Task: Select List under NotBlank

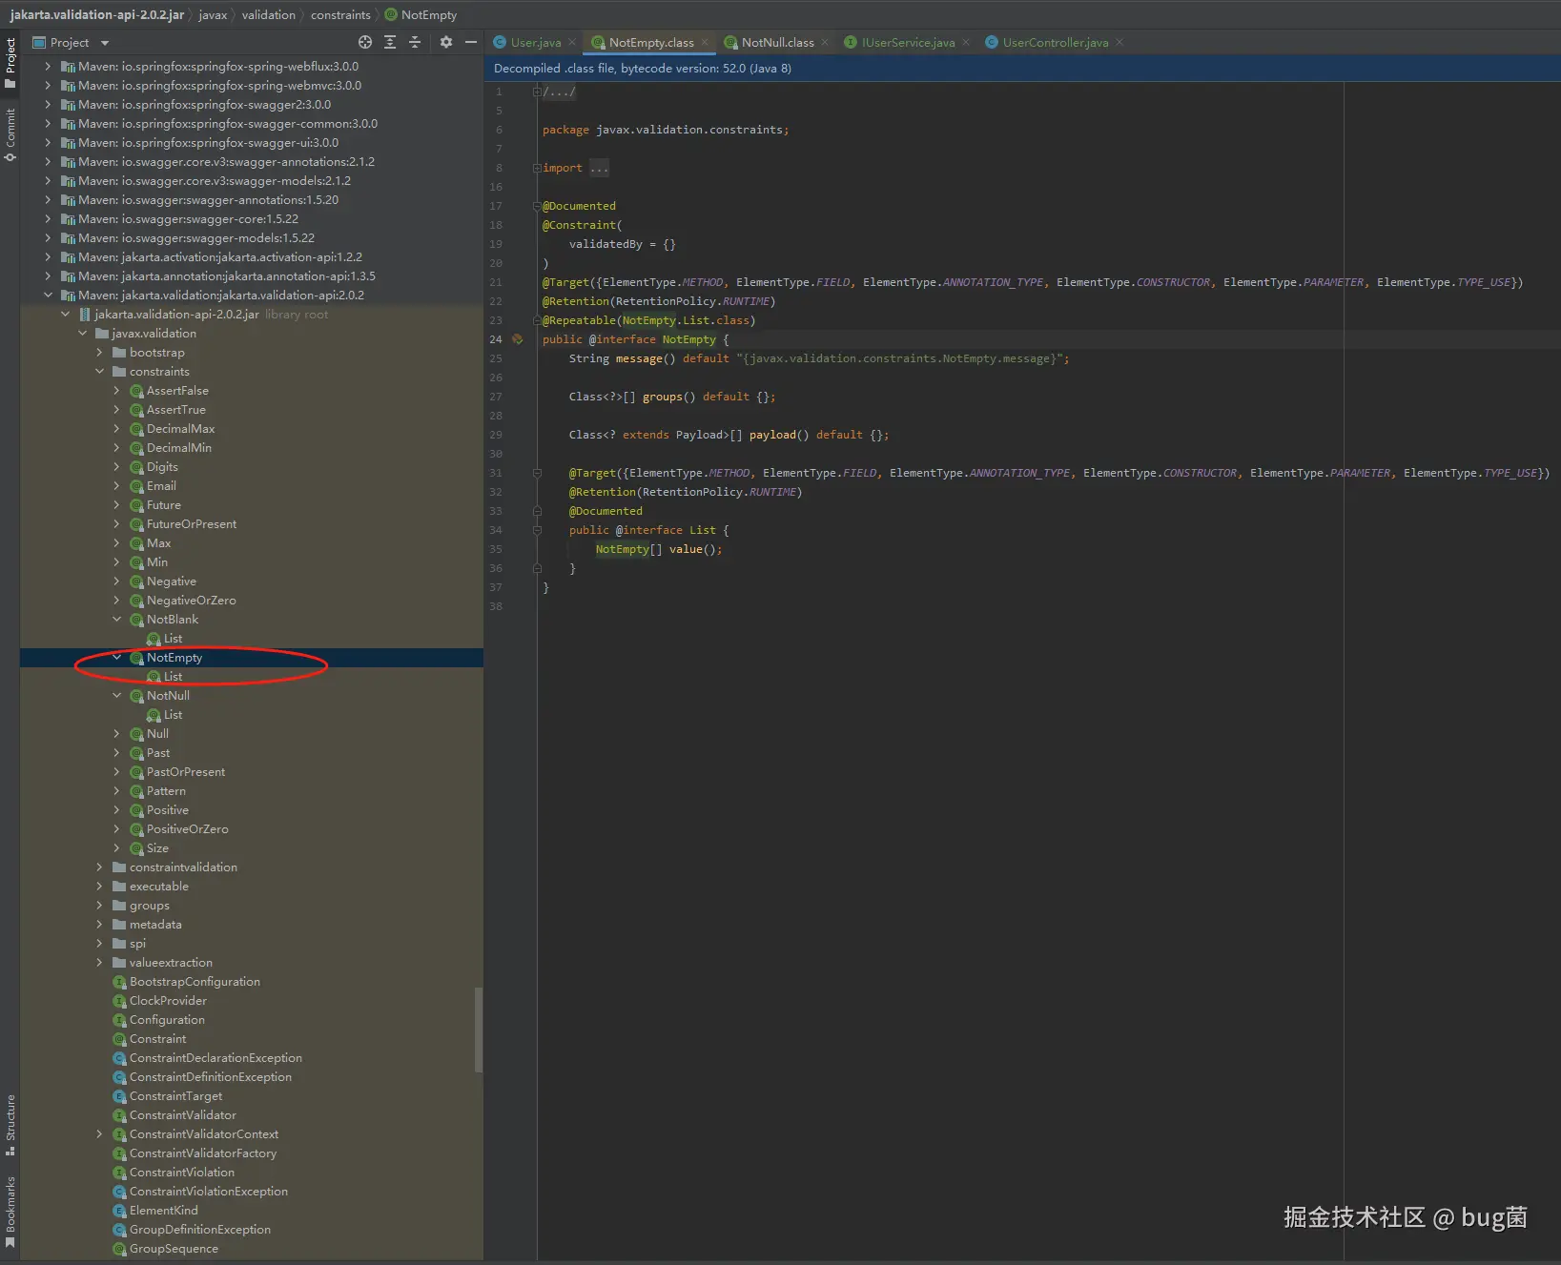Action: click(x=173, y=639)
